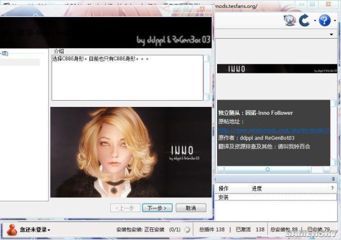Image resolution: width=341 pixels, height=240 pixels.
Task: Open the nexusmods.com link in description panel
Action: [274, 130]
